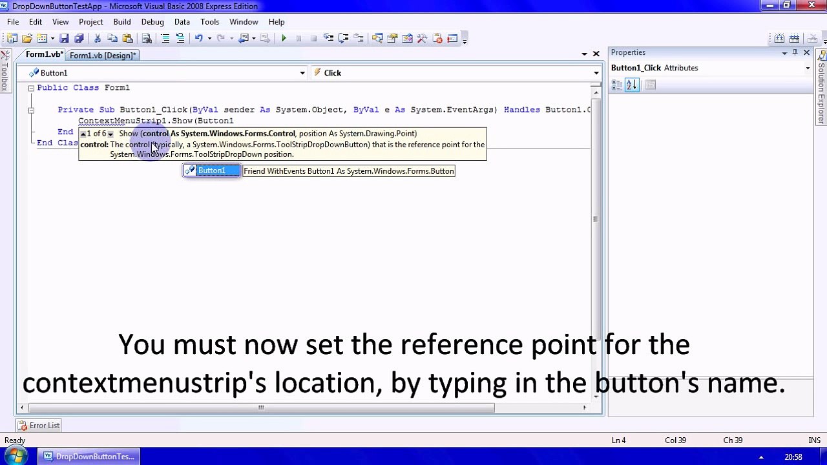The width and height of the screenshot is (827, 465).
Task: Click the Step Into debug icon
Action: click(x=328, y=38)
